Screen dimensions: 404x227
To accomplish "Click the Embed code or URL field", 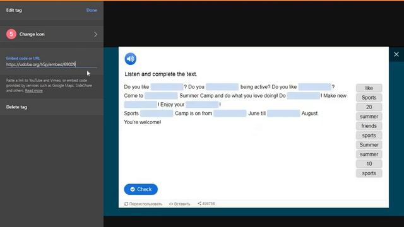I will (52, 64).
